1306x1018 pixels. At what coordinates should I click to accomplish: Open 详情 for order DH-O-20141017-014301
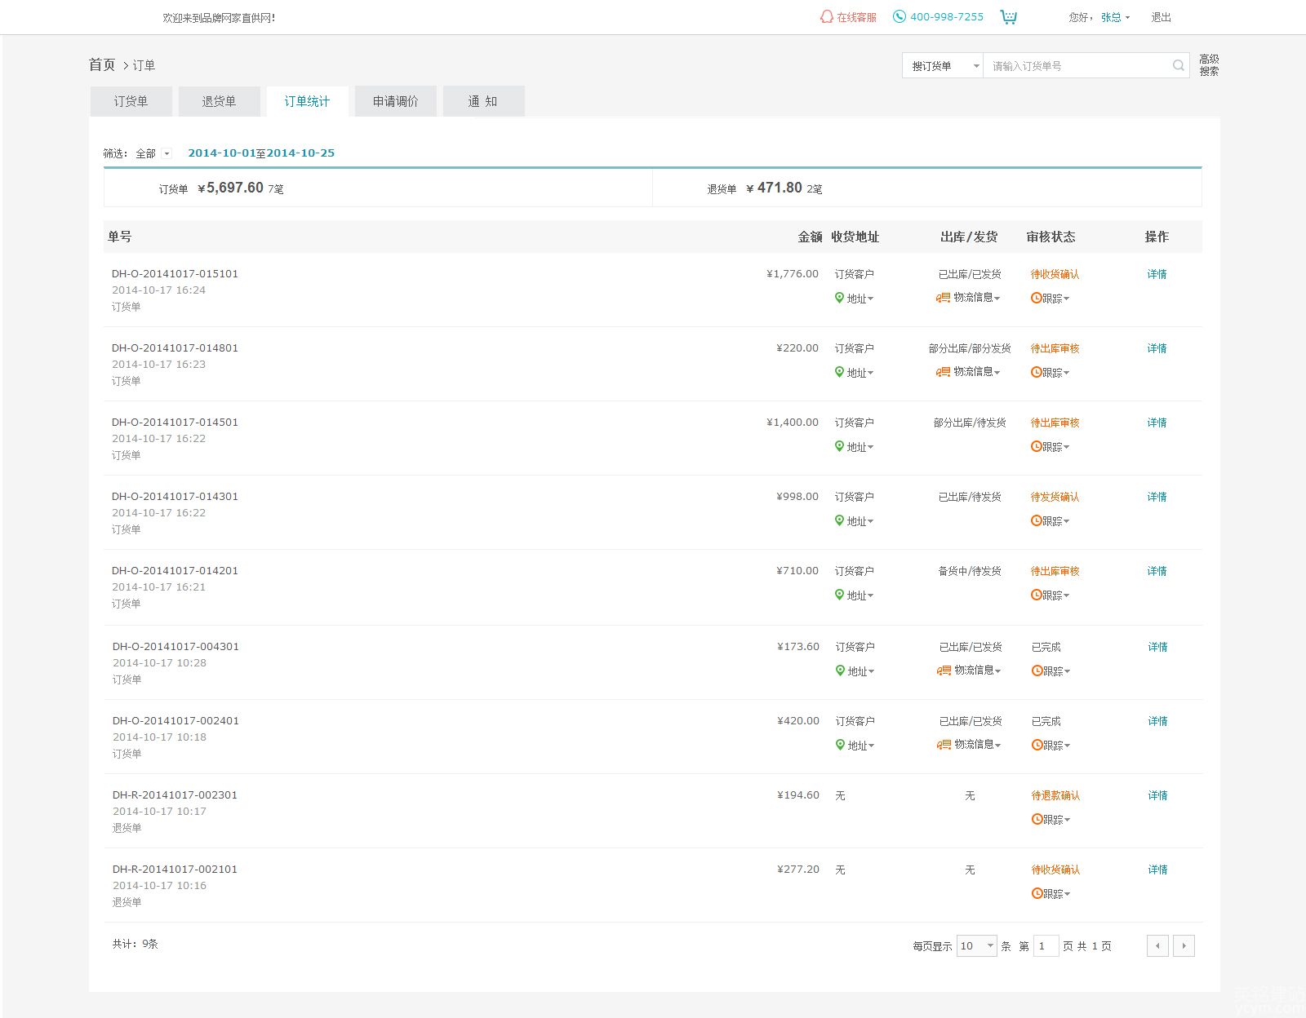(x=1157, y=497)
